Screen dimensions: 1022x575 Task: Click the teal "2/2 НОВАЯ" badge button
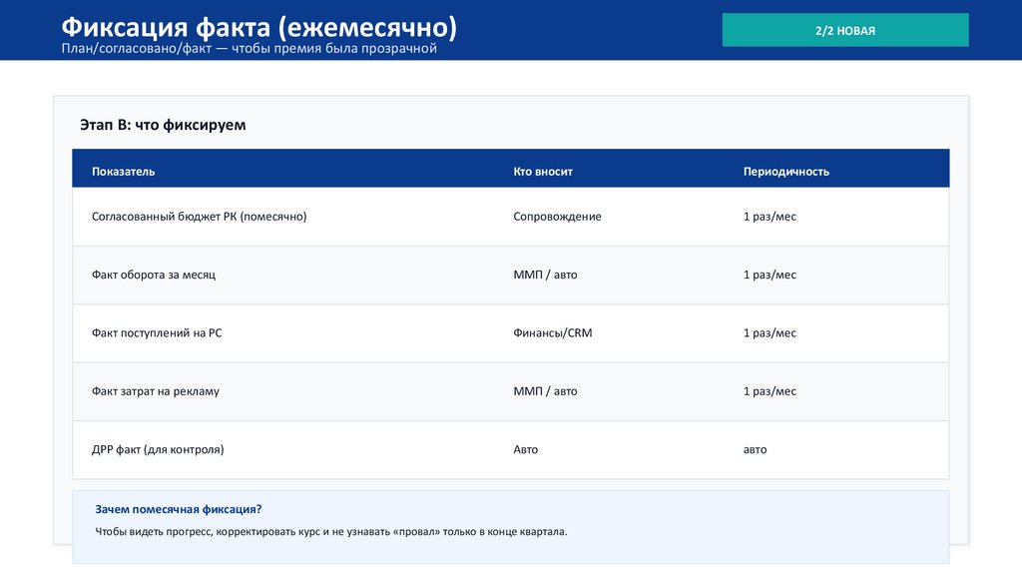click(x=844, y=30)
